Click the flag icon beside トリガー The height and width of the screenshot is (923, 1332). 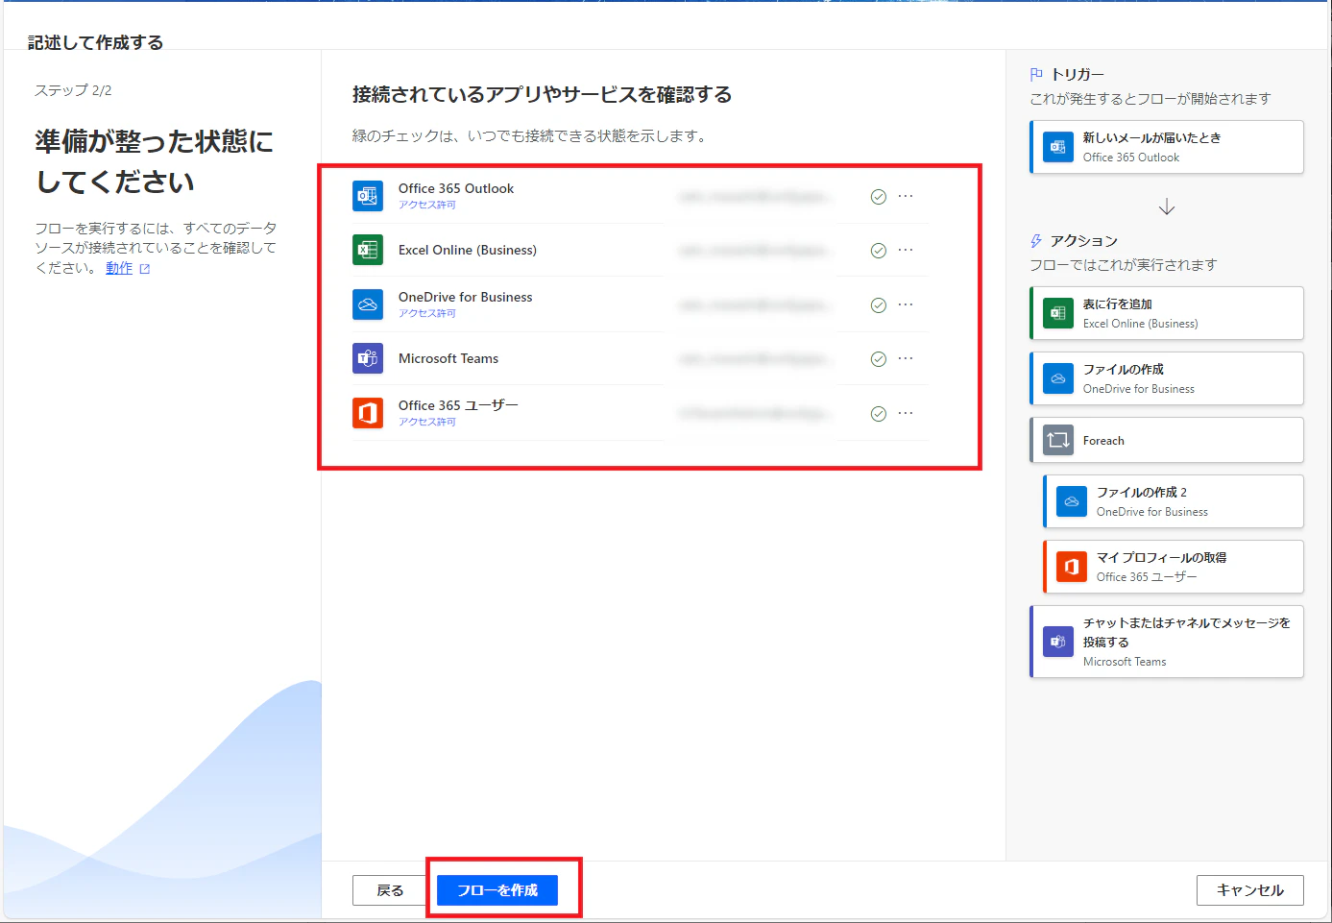(x=1036, y=74)
